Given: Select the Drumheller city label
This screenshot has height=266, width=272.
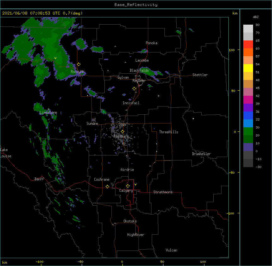Looking at the screenshot, I should click(201, 154).
